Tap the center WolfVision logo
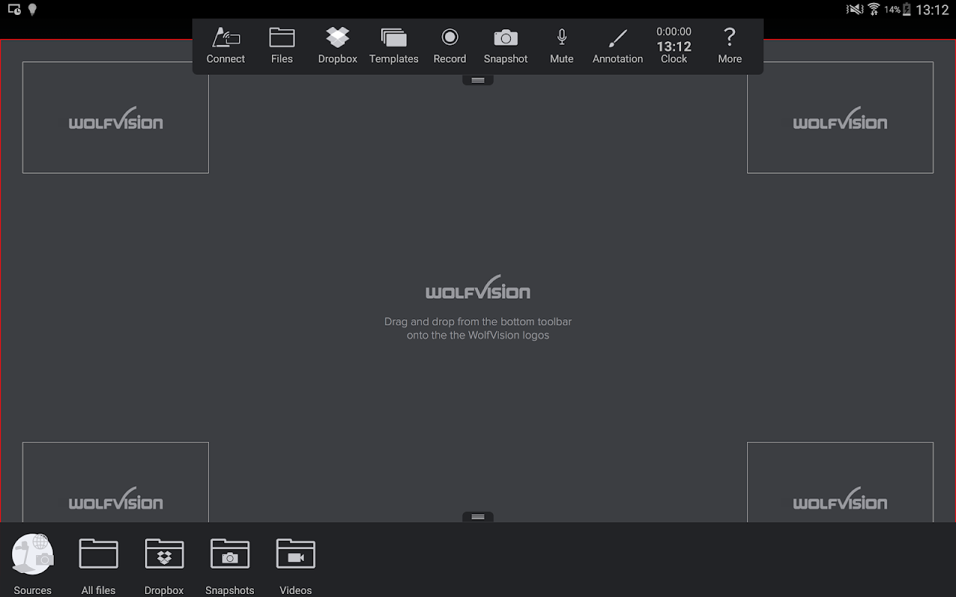Image resolution: width=956 pixels, height=597 pixels. click(478, 287)
